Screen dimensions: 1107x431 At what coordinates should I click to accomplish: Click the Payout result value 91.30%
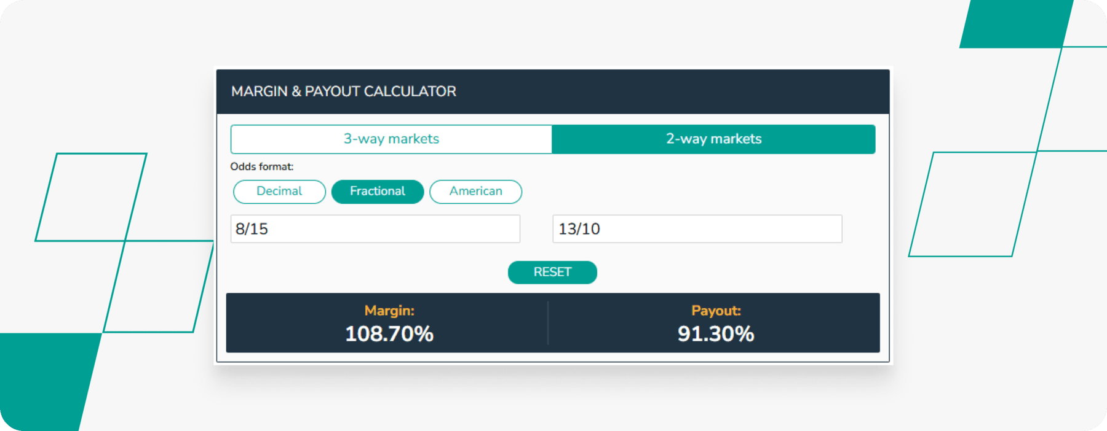pyautogui.click(x=716, y=335)
